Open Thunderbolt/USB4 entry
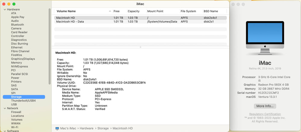This screenshot has width=301, height=132. (23, 101)
